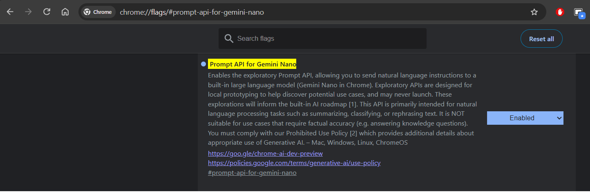
Task: Focus the Search flags input field
Action: pos(322,38)
